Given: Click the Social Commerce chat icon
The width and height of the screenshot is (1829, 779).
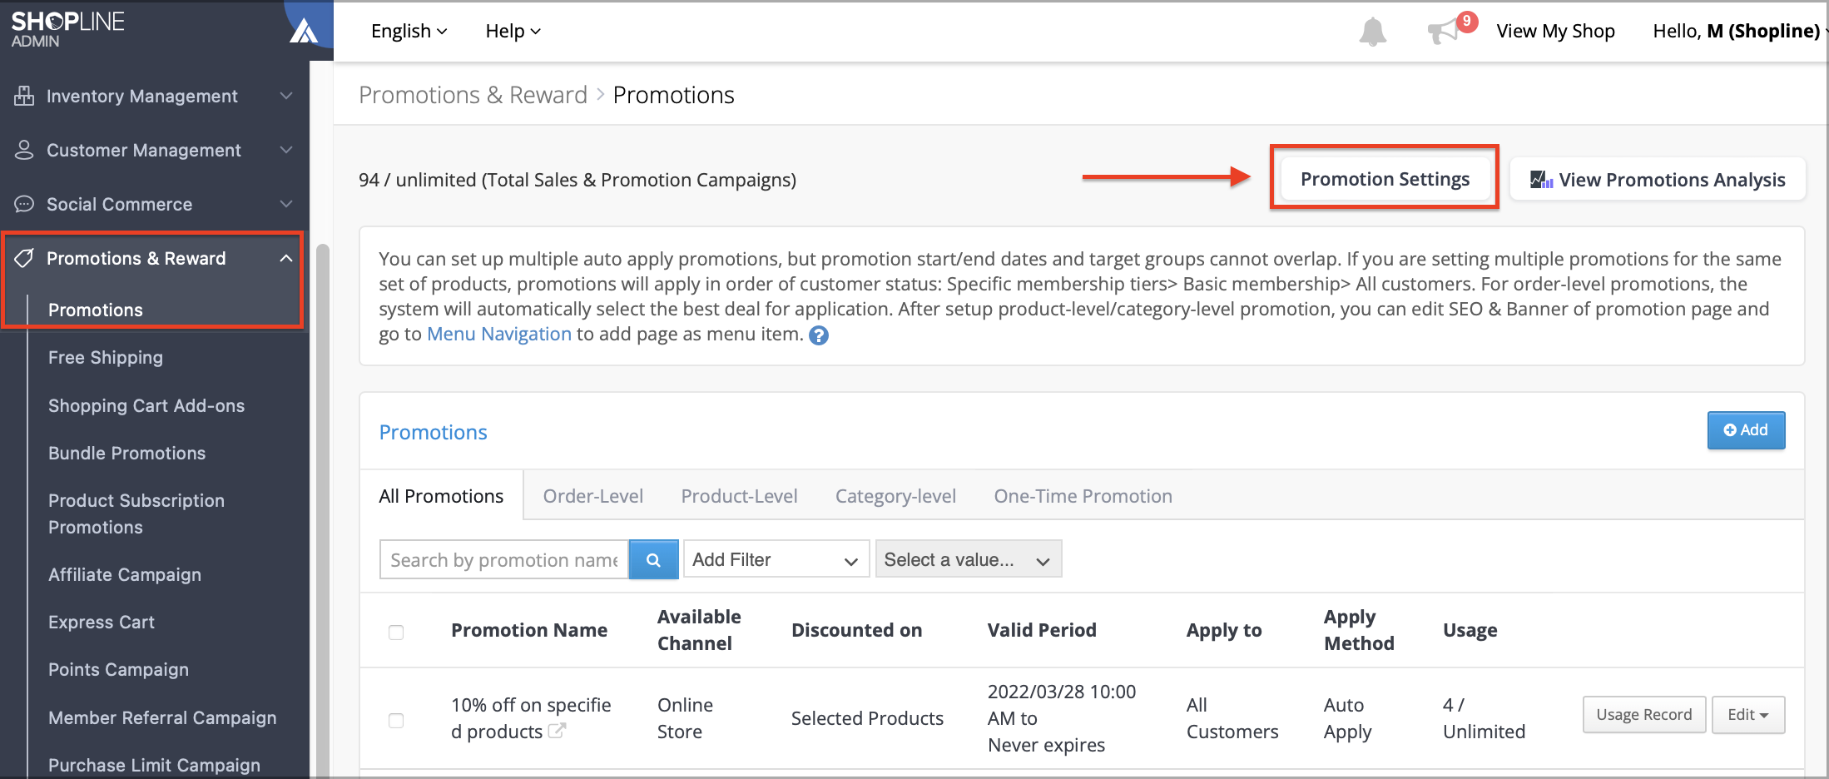Looking at the screenshot, I should coord(24,204).
